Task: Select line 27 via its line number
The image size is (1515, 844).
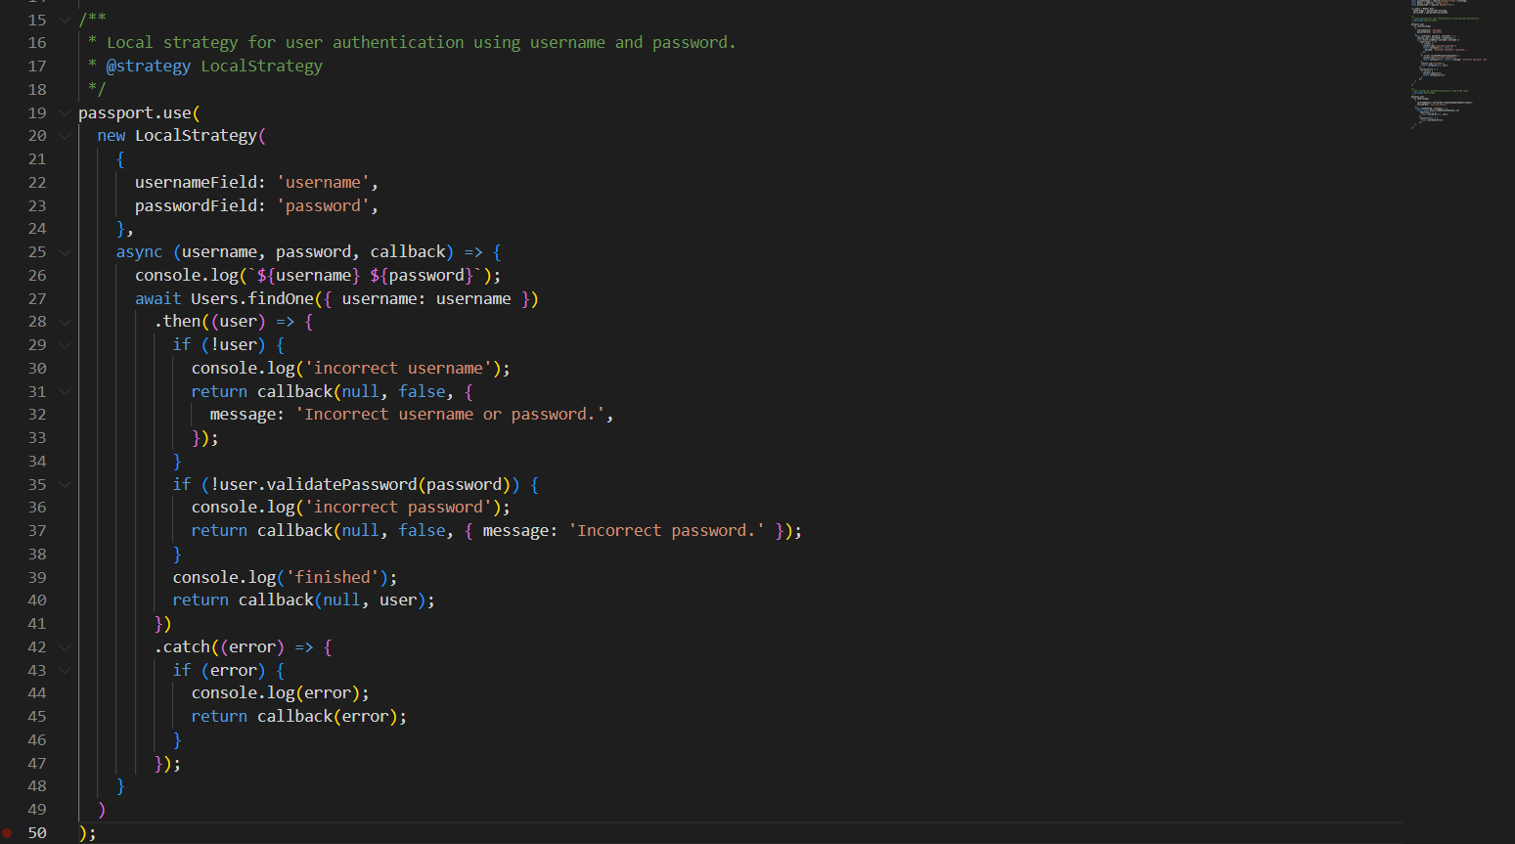Action: click(37, 298)
